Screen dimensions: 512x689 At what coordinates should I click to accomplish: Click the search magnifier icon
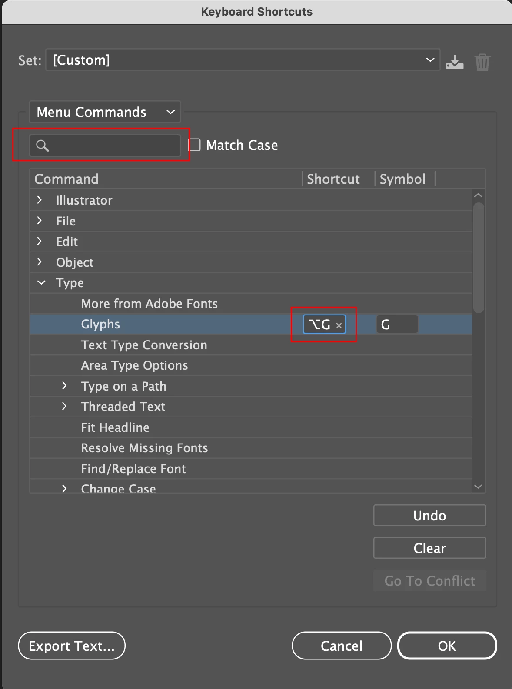(42, 146)
